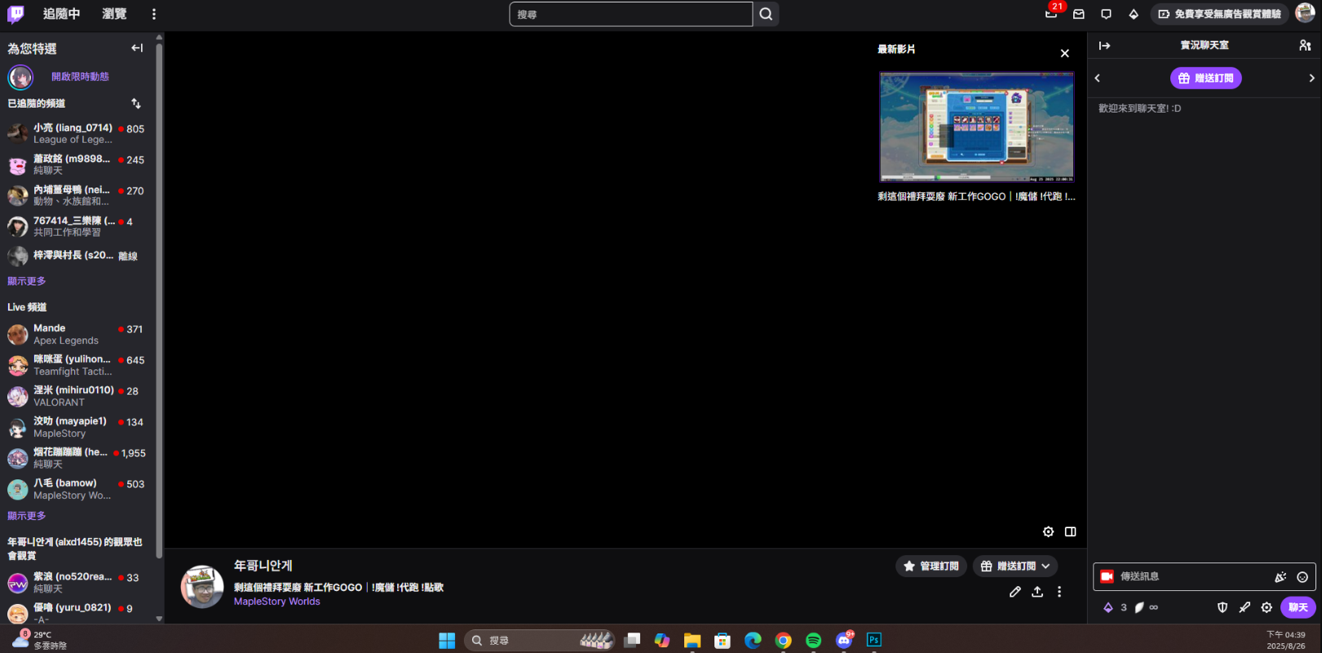Toggle theater mode on the video player
This screenshot has width=1322, height=653.
(1071, 532)
